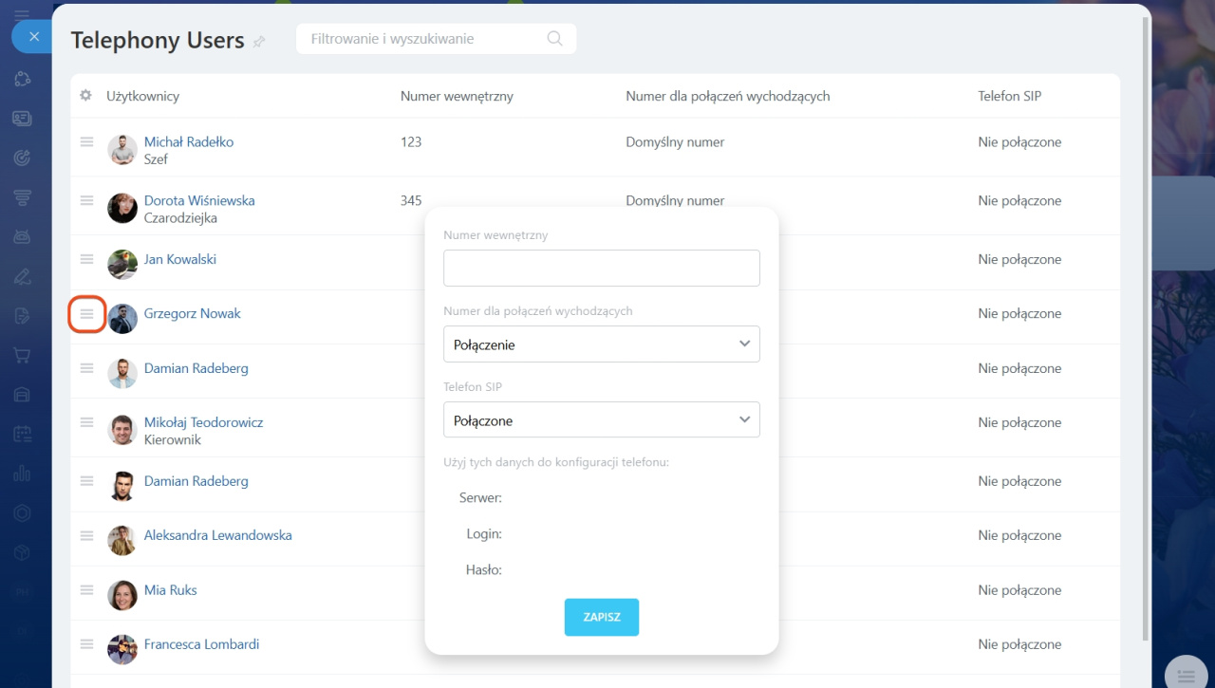This screenshot has width=1215, height=688.
Task: Open row menu for Michał Radełko
Action: click(x=86, y=142)
